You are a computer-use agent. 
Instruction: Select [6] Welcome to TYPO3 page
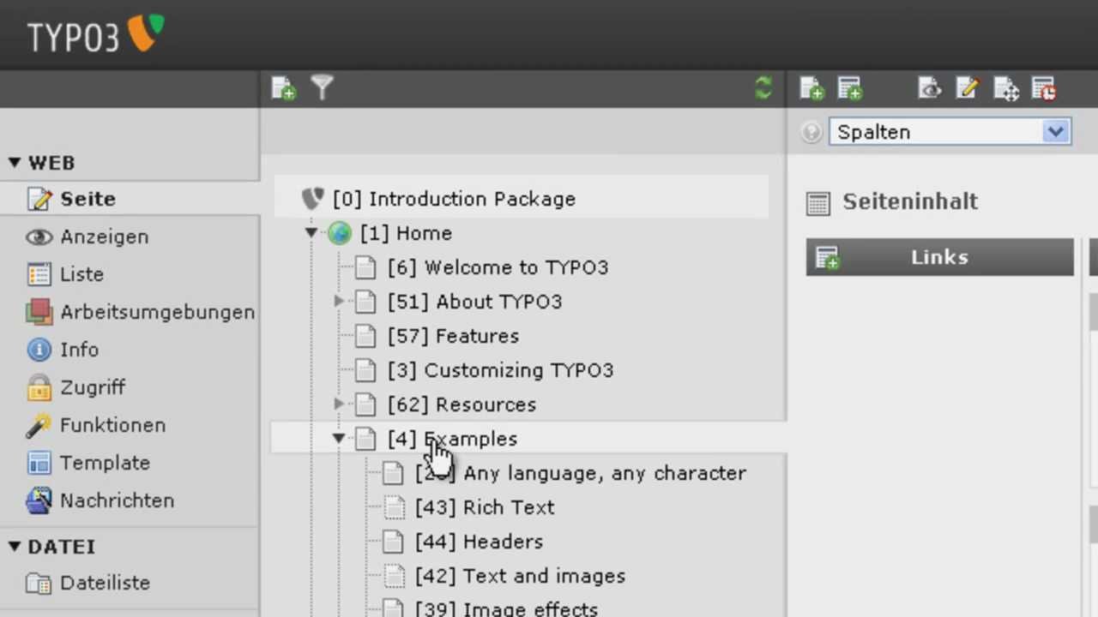(498, 267)
